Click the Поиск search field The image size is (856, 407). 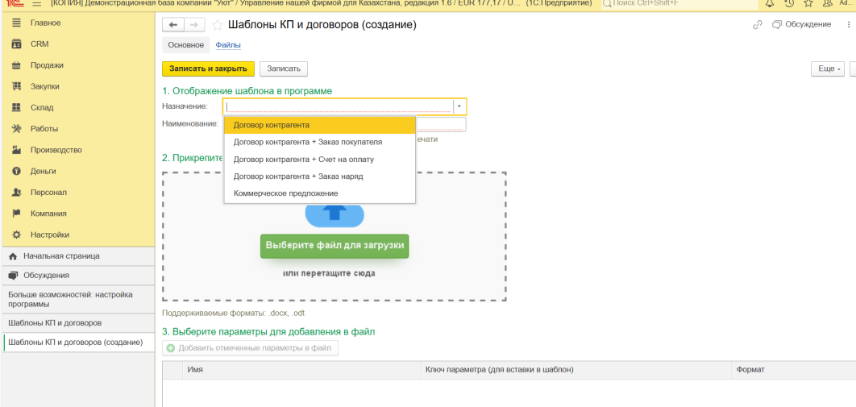[677, 4]
